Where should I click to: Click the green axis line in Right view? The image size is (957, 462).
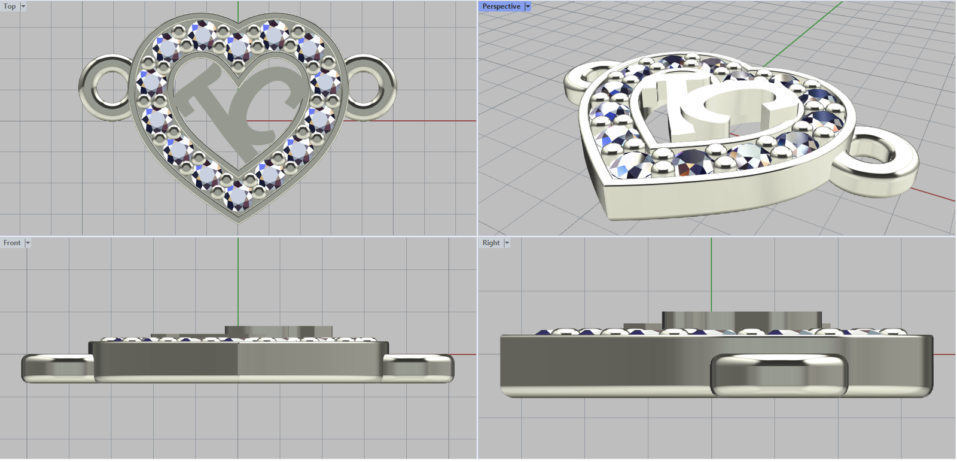711,269
